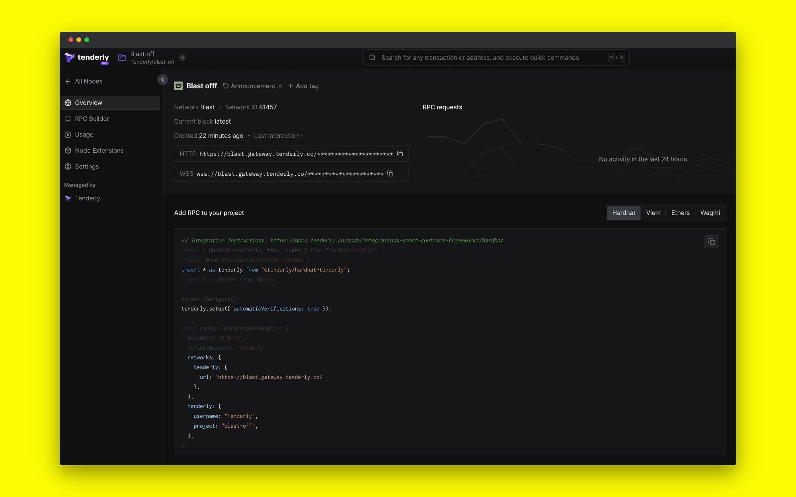Viewport: 796px width, 497px height.
Task: Expand the project switcher dropdown
Action: (183, 57)
